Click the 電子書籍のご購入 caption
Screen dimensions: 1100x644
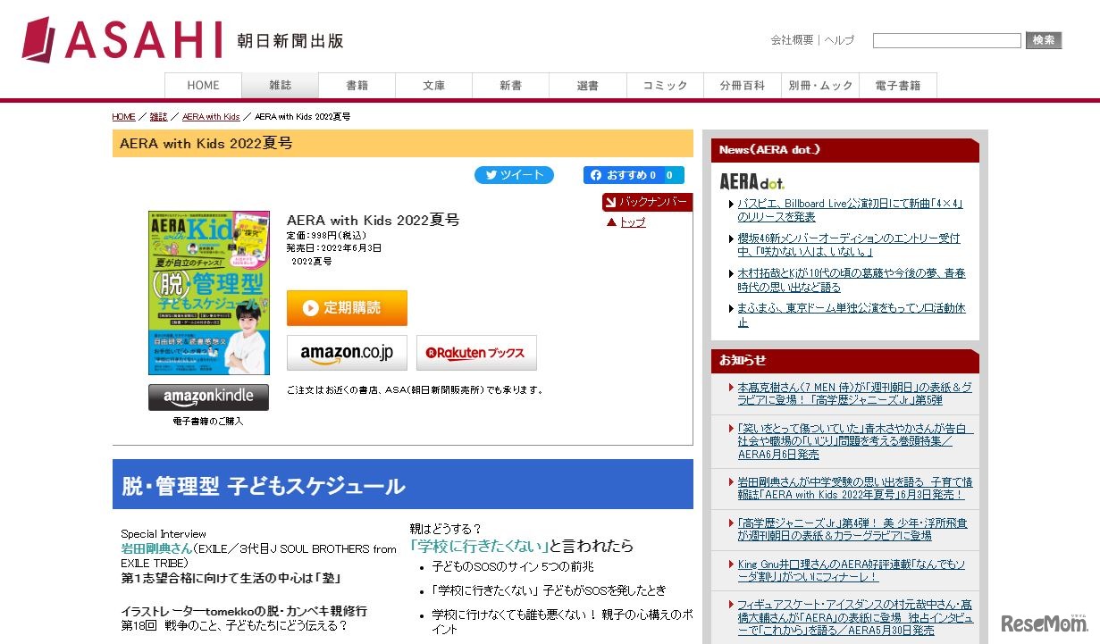point(208,421)
